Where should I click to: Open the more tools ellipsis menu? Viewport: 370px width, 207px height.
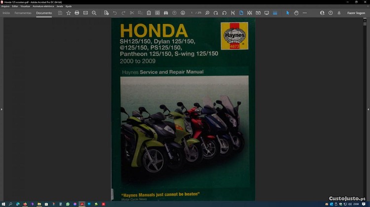(x=304, y=13)
